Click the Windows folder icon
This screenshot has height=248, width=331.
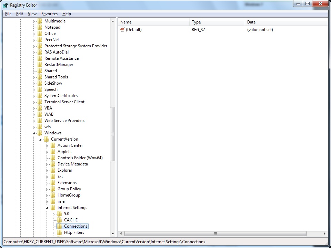pyautogui.click(x=40, y=133)
